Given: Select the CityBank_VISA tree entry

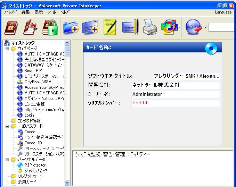Looking at the screenshot, I should (38, 82).
